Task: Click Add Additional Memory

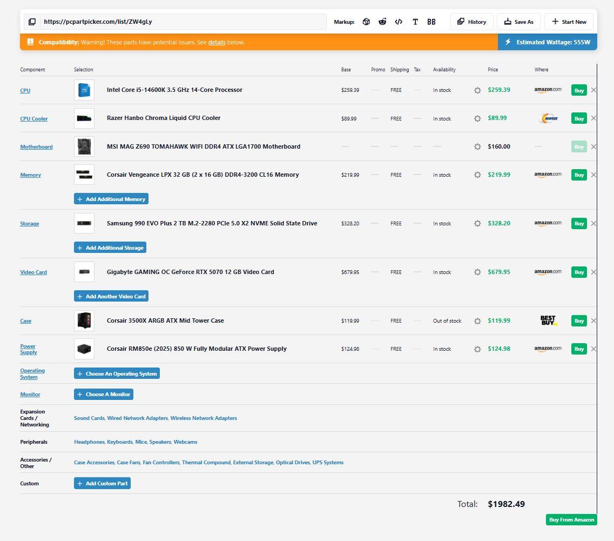Action: (x=111, y=199)
